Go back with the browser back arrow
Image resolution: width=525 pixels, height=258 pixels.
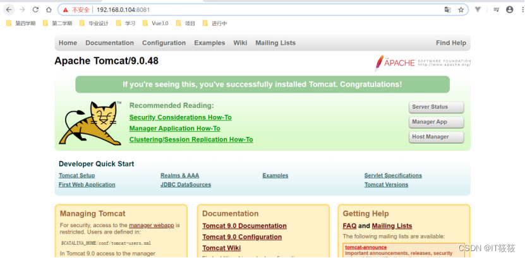pyautogui.click(x=9, y=9)
